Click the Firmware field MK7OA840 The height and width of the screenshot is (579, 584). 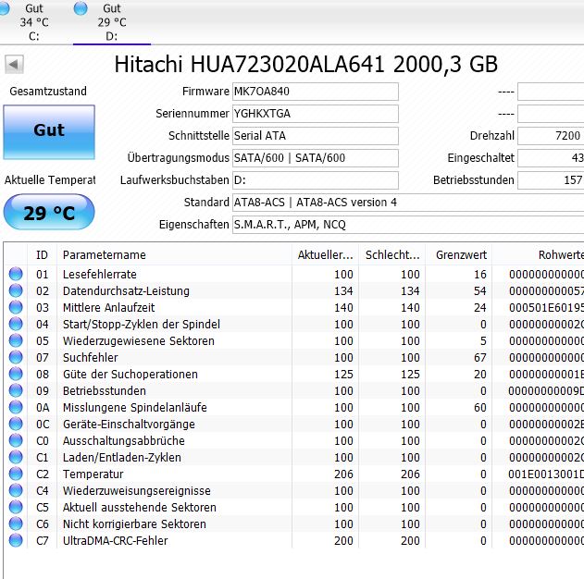tap(315, 92)
